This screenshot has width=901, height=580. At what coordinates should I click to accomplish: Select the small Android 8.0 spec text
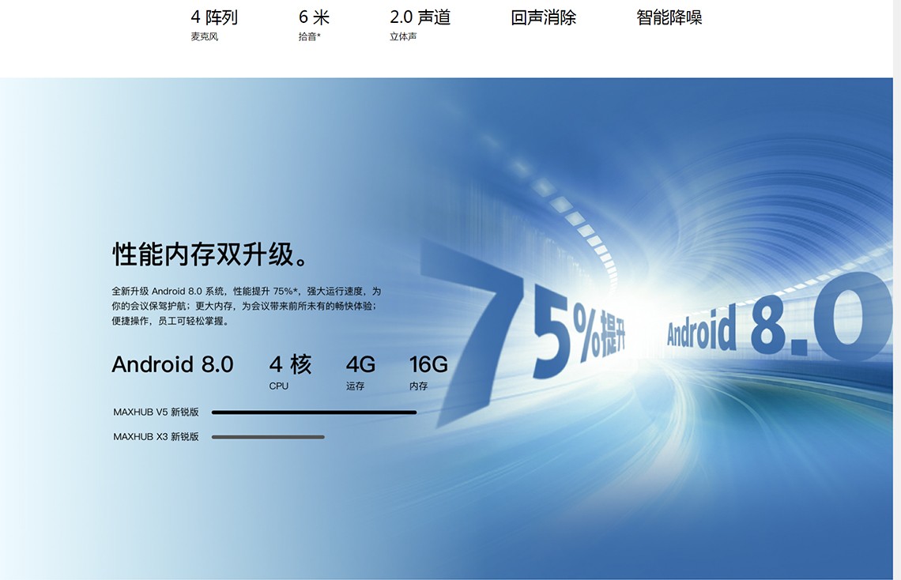pyautogui.click(x=172, y=364)
